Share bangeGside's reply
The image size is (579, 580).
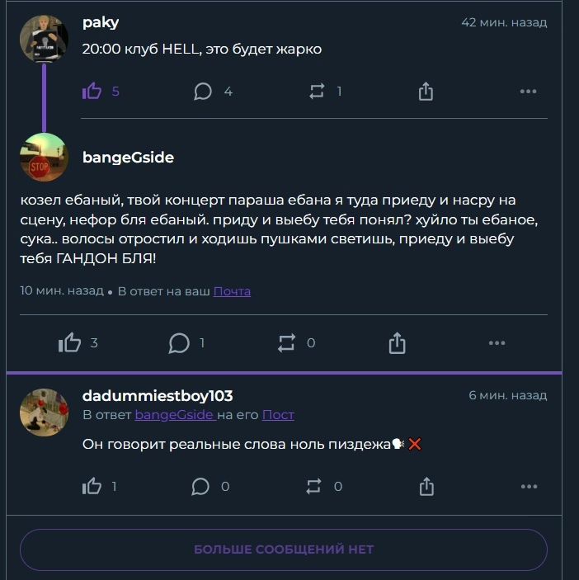[x=397, y=342]
